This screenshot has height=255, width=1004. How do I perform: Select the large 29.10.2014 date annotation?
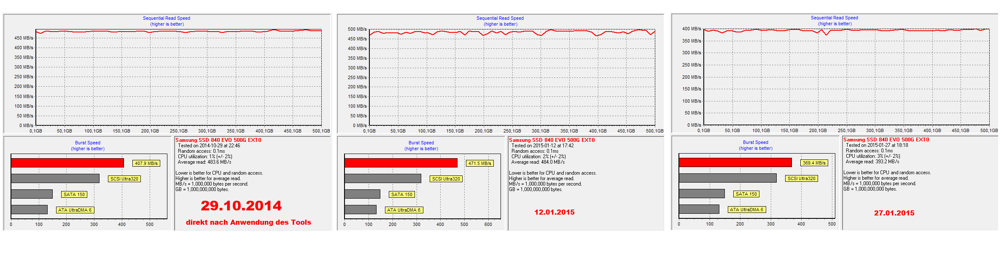(241, 206)
